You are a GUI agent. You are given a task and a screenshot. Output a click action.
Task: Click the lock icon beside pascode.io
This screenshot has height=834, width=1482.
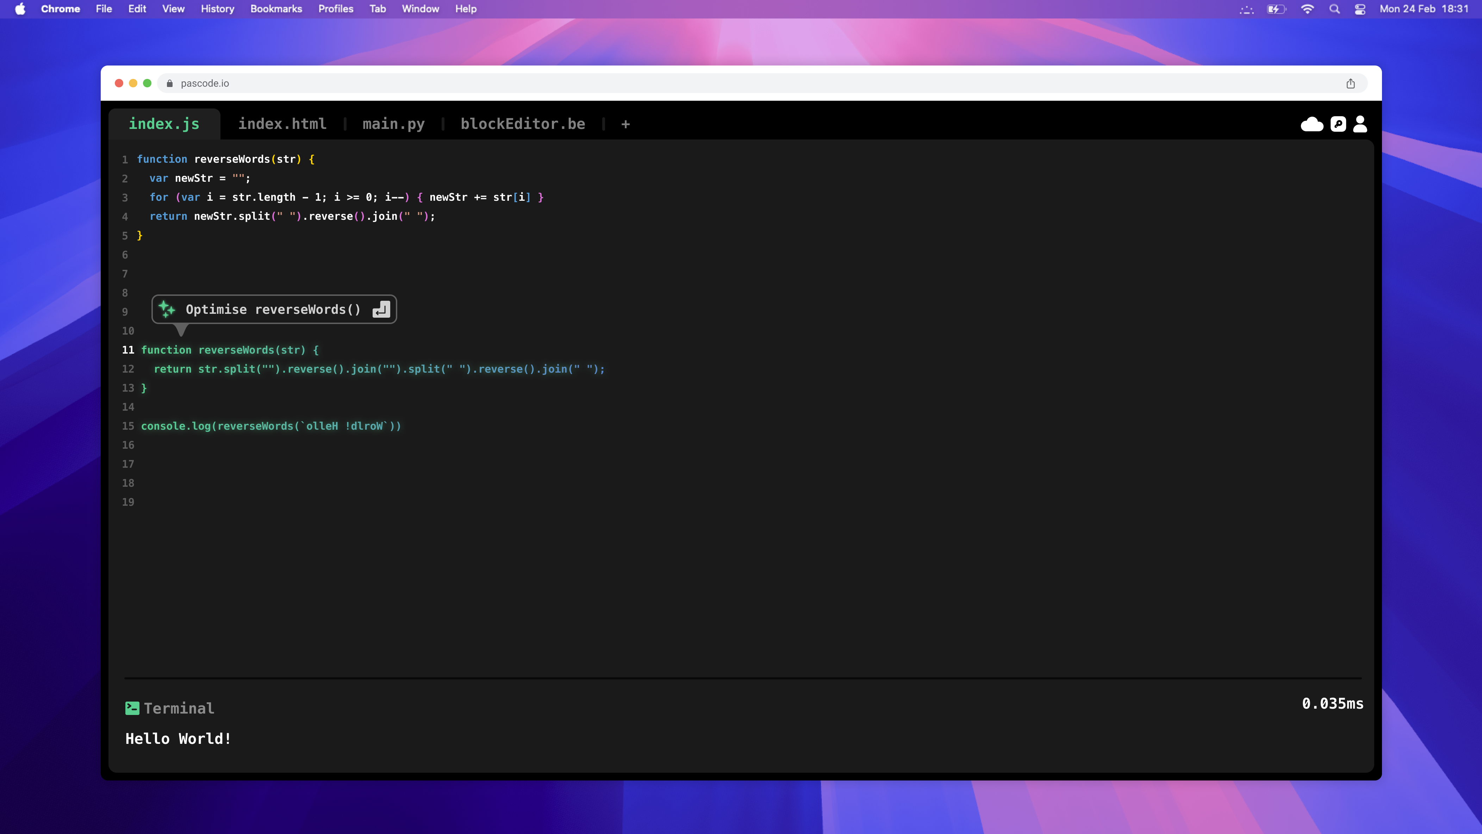(x=170, y=83)
